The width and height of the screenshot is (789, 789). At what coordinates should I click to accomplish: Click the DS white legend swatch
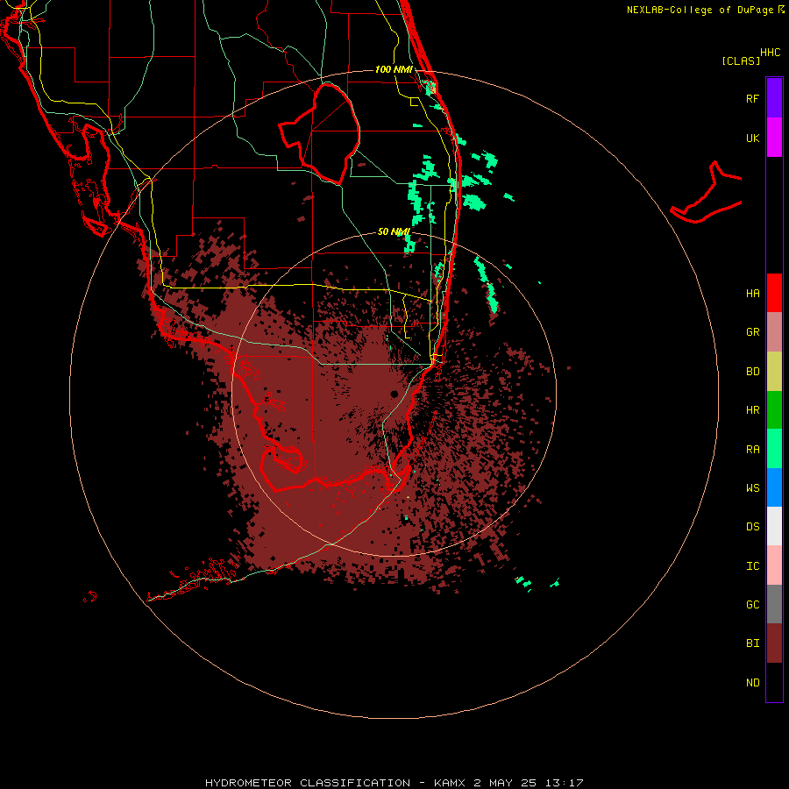pos(774,526)
